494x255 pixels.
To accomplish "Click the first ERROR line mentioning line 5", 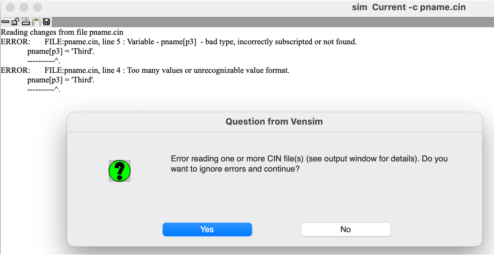I will click(x=179, y=42).
